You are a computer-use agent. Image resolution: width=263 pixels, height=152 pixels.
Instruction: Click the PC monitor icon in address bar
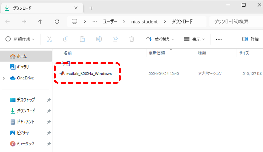coord(74,21)
